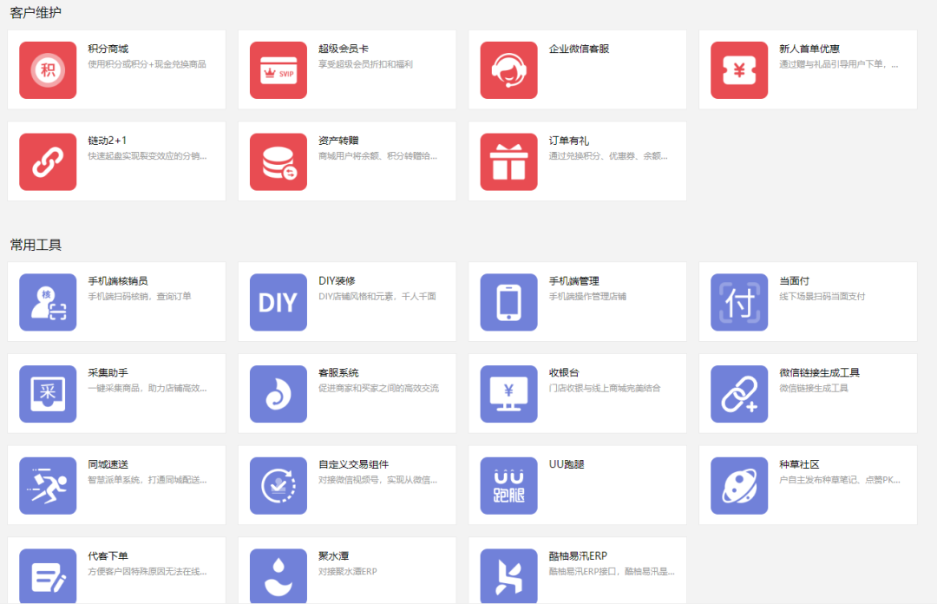Click the UU跑腿 logo icon
The width and height of the screenshot is (937, 604).
[508, 485]
